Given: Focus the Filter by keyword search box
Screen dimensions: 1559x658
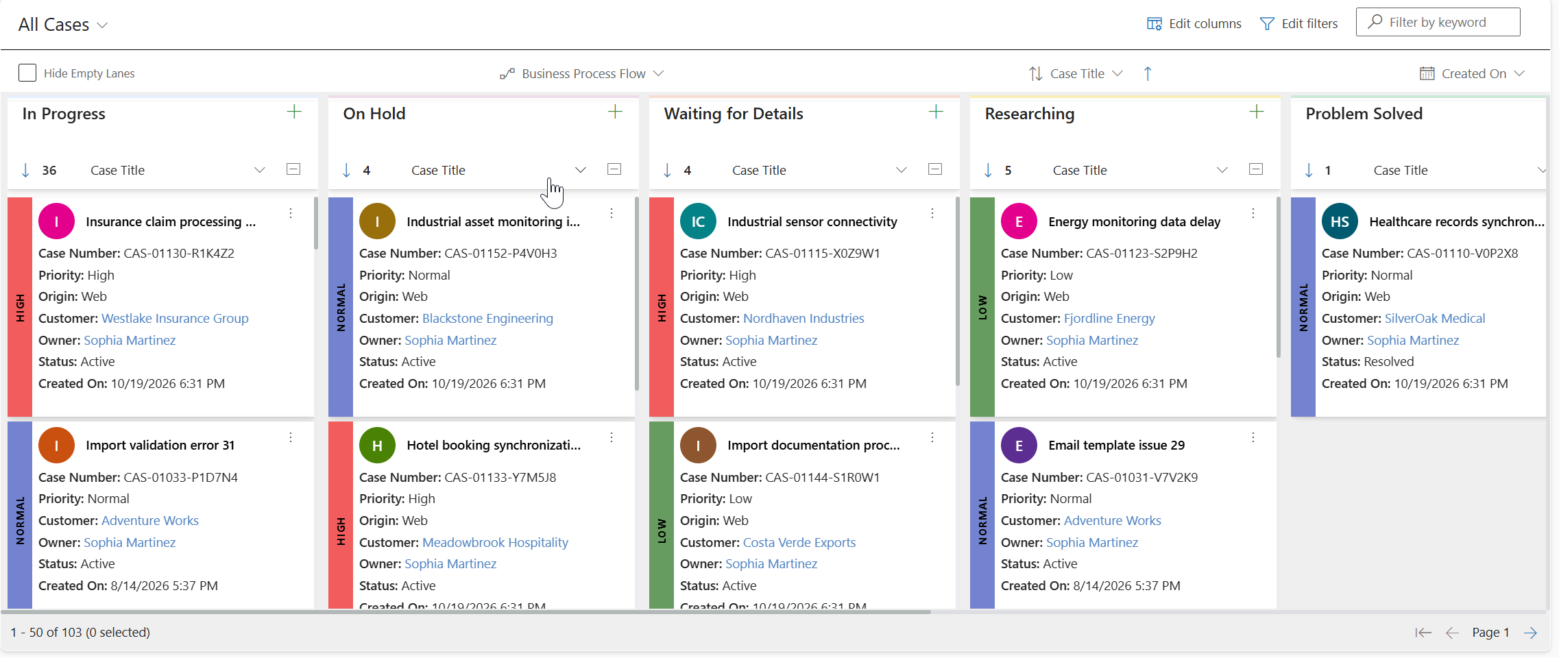Looking at the screenshot, I should 1438,22.
